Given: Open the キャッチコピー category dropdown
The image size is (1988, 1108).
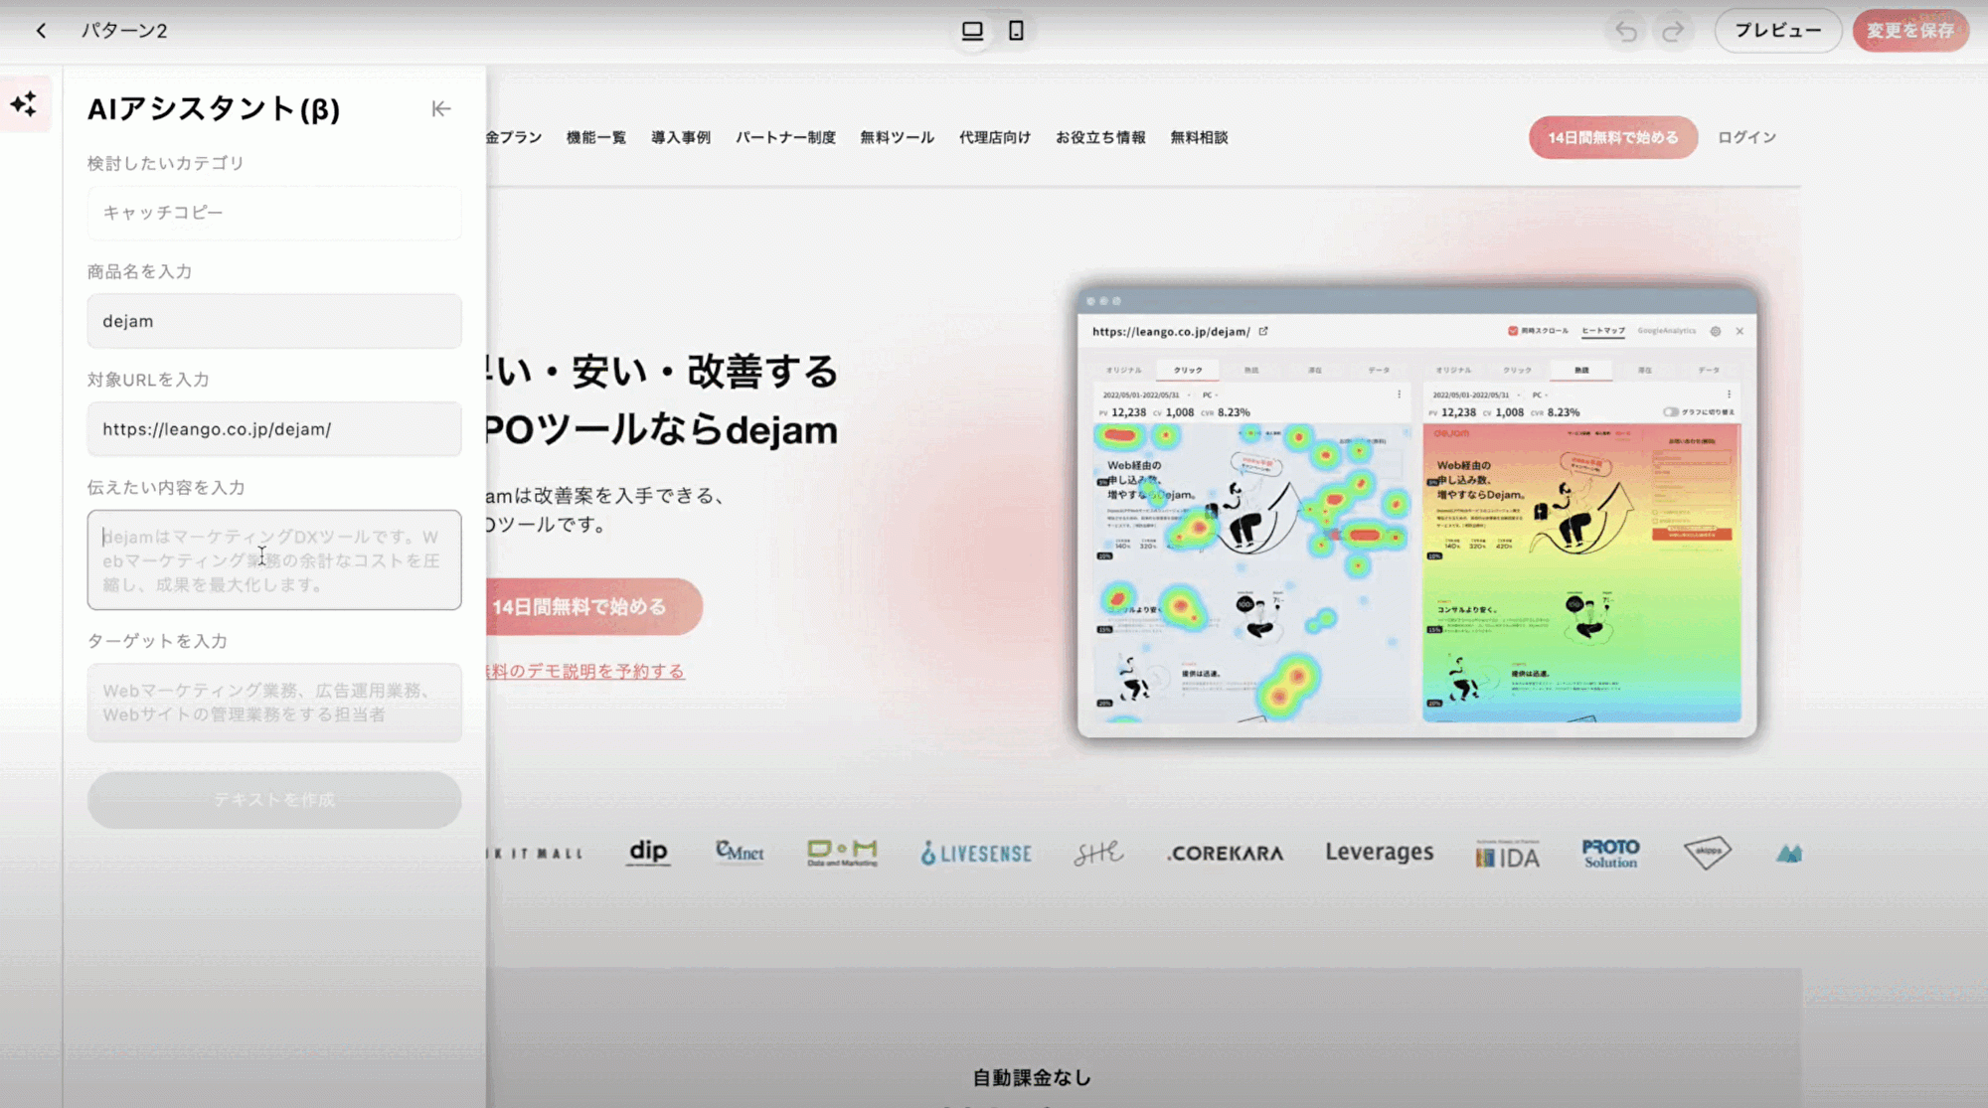Looking at the screenshot, I should [274, 213].
